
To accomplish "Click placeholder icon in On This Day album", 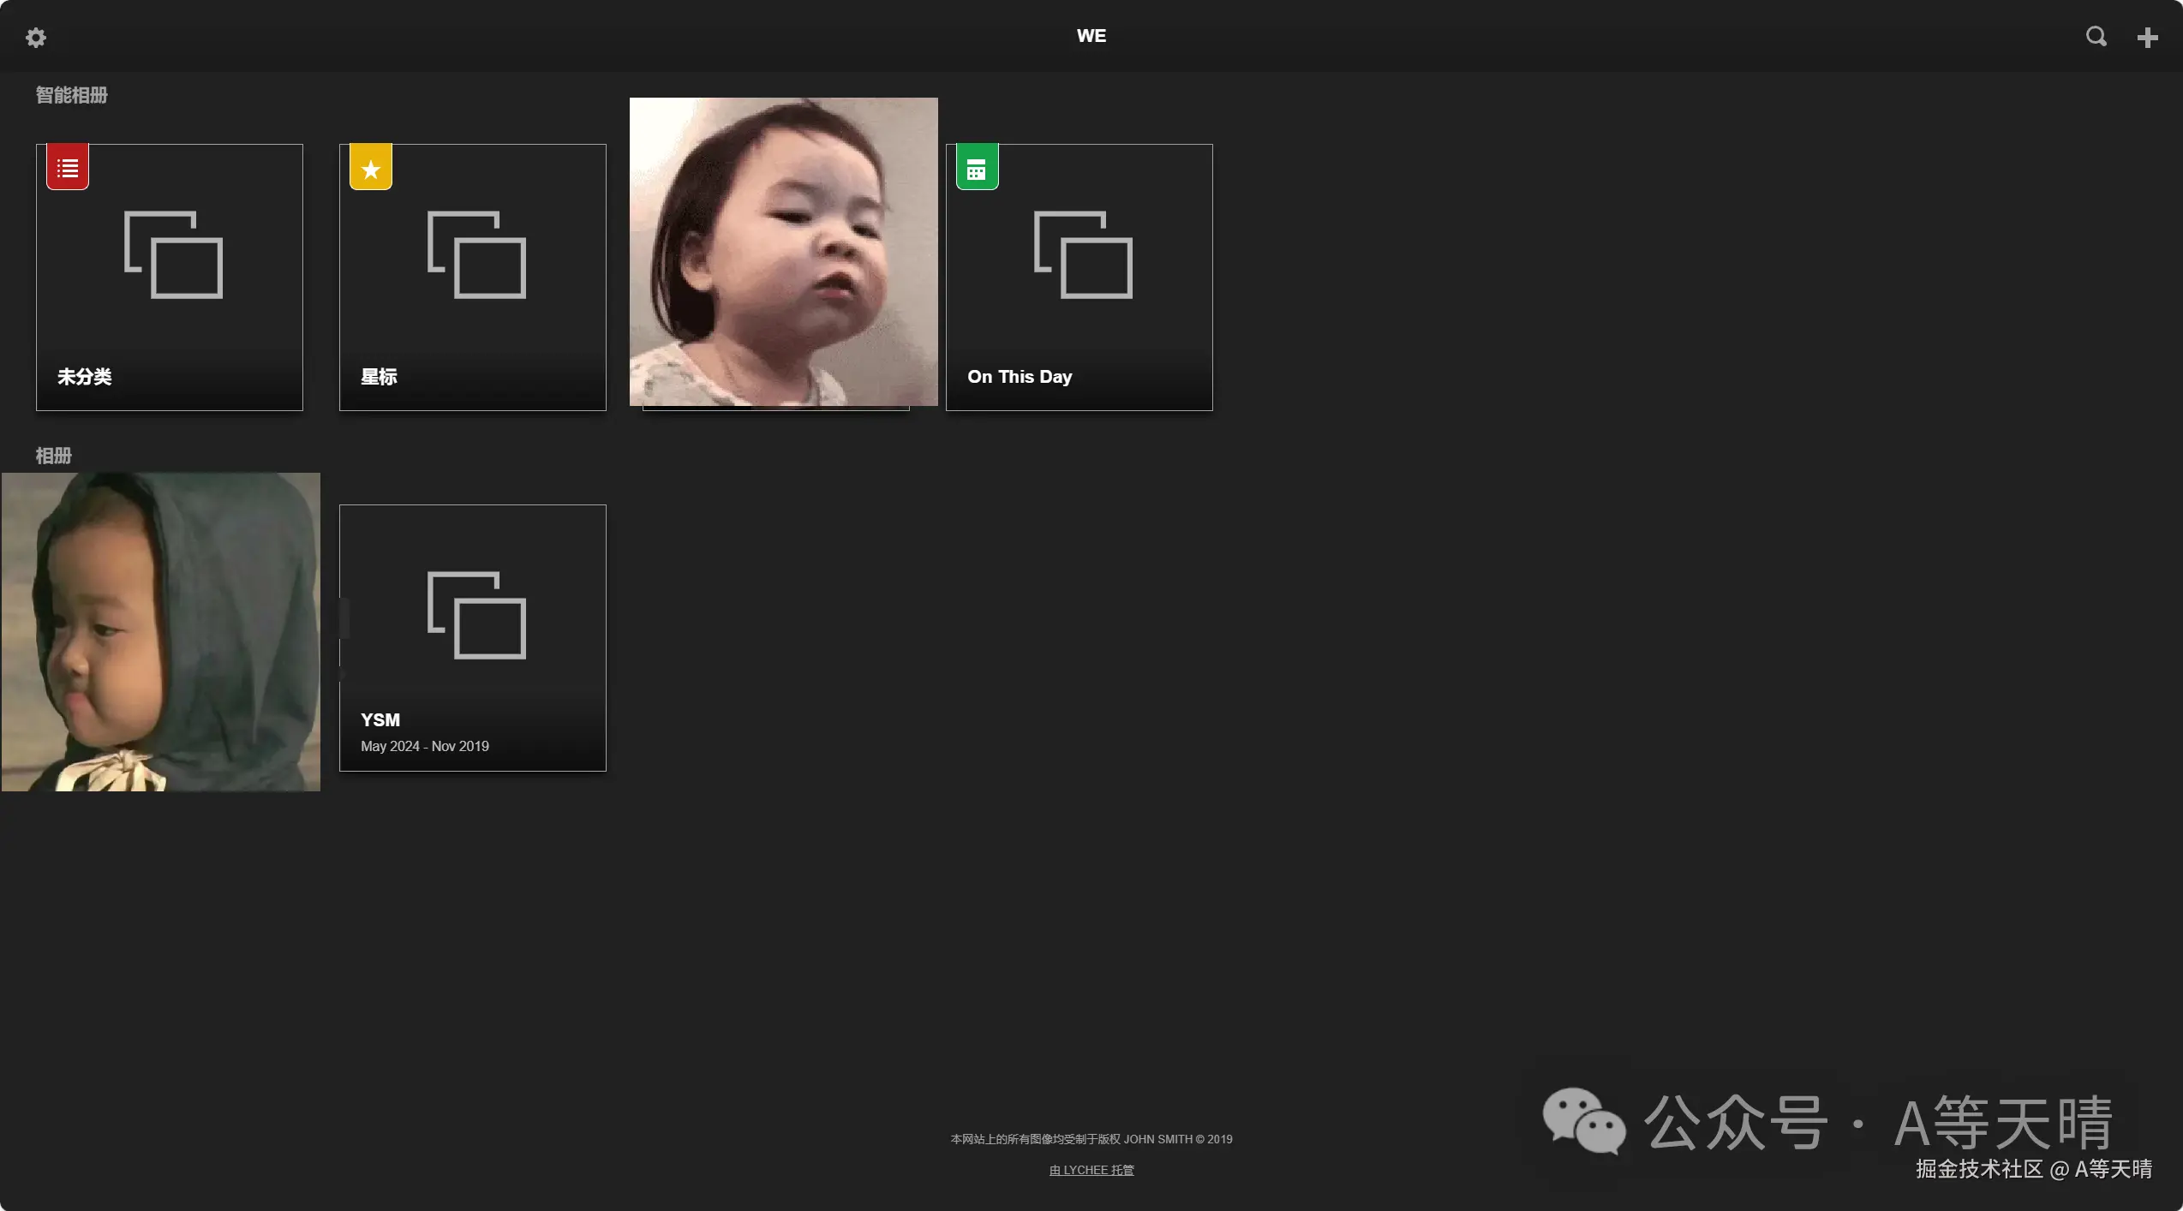I will pos(1083,254).
